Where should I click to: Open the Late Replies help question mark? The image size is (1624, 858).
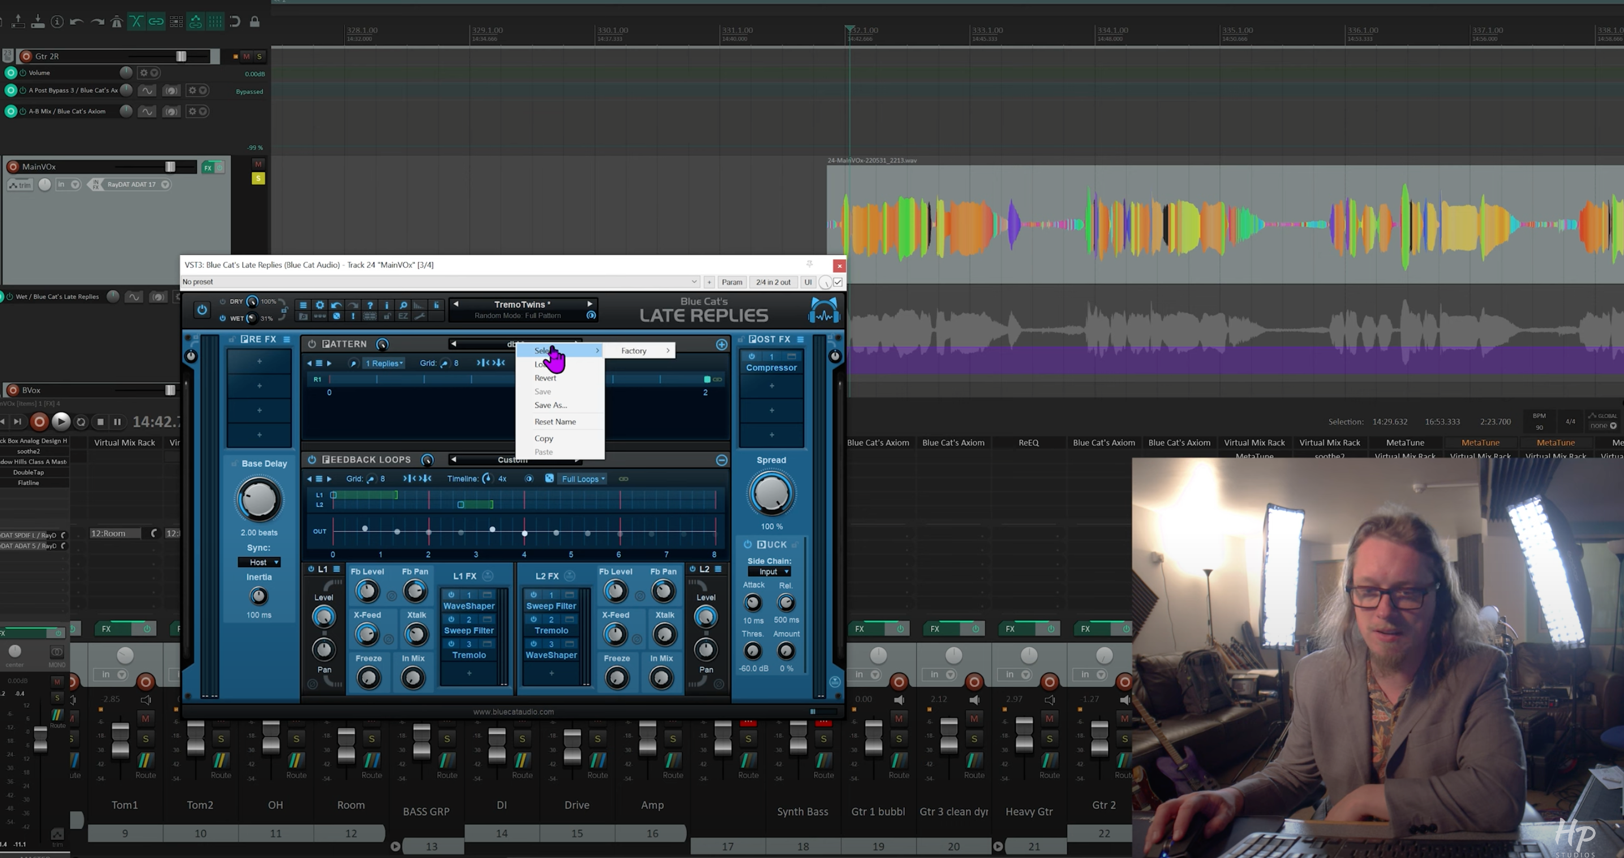(370, 305)
